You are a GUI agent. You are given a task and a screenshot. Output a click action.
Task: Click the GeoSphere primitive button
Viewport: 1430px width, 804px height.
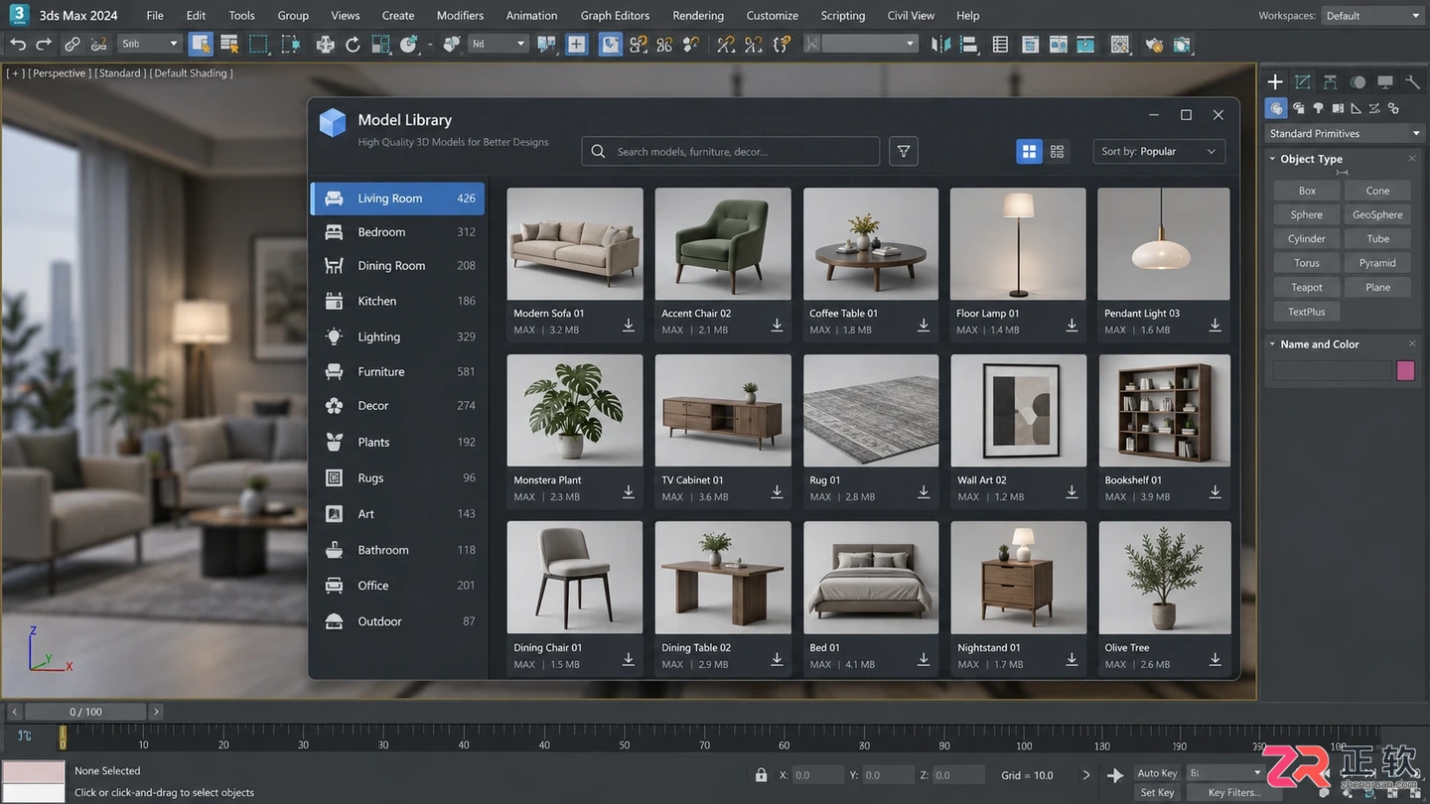click(1377, 214)
